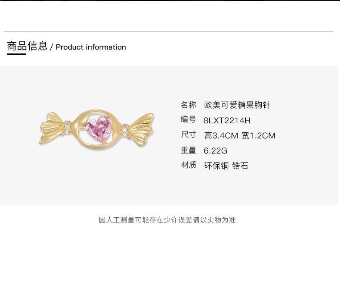Click the weight value 6.22G
The image size is (340, 282).
[x=215, y=150]
